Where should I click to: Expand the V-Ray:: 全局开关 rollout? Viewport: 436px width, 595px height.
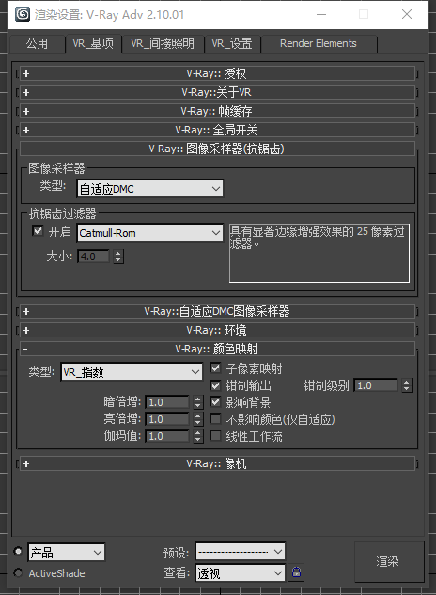(x=217, y=130)
